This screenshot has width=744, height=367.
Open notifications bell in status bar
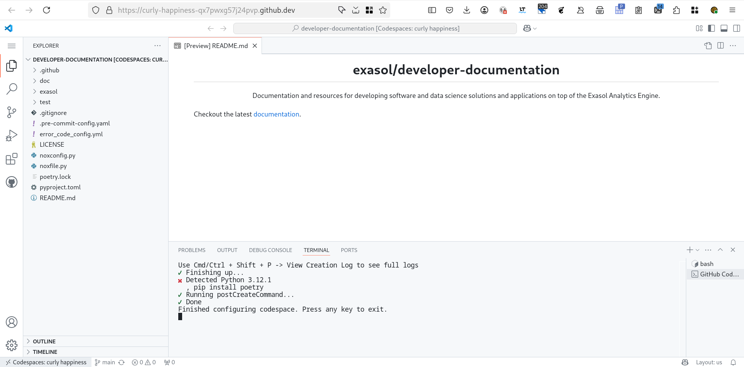tap(733, 362)
